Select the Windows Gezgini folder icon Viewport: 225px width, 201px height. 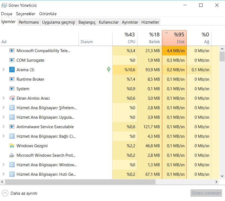click(x=12, y=146)
